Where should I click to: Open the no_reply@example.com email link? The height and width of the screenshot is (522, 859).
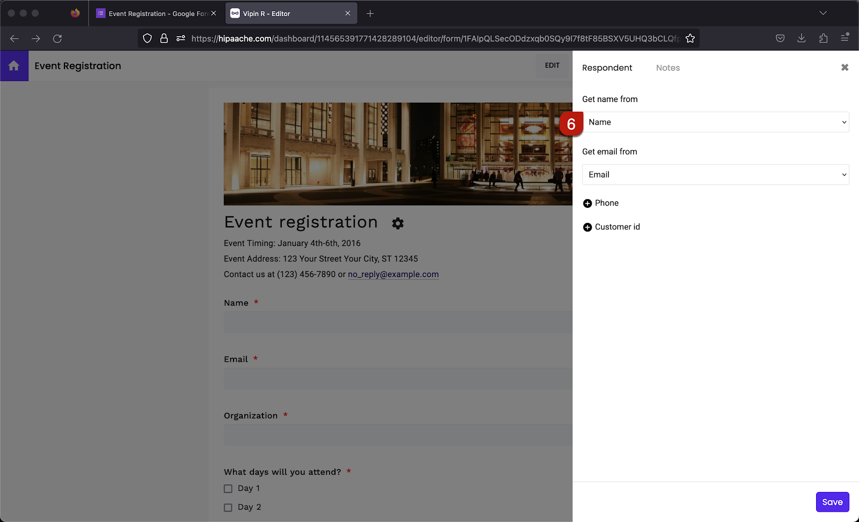click(393, 274)
